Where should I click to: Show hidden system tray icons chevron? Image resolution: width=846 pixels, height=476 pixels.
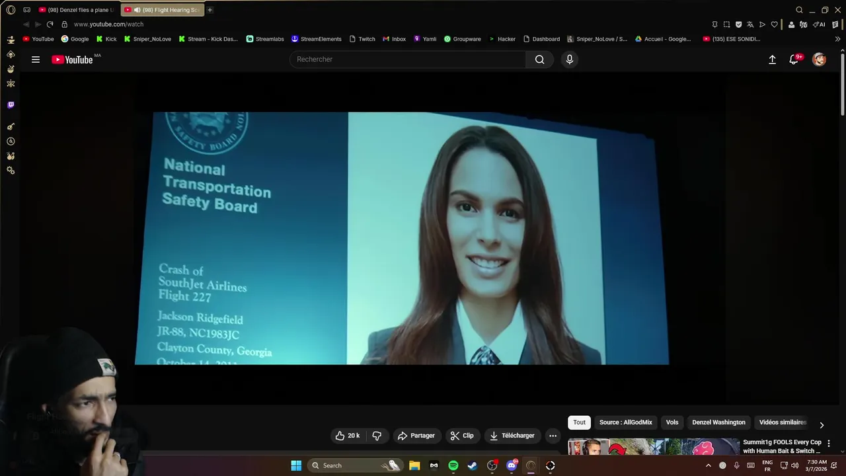(x=709, y=465)
